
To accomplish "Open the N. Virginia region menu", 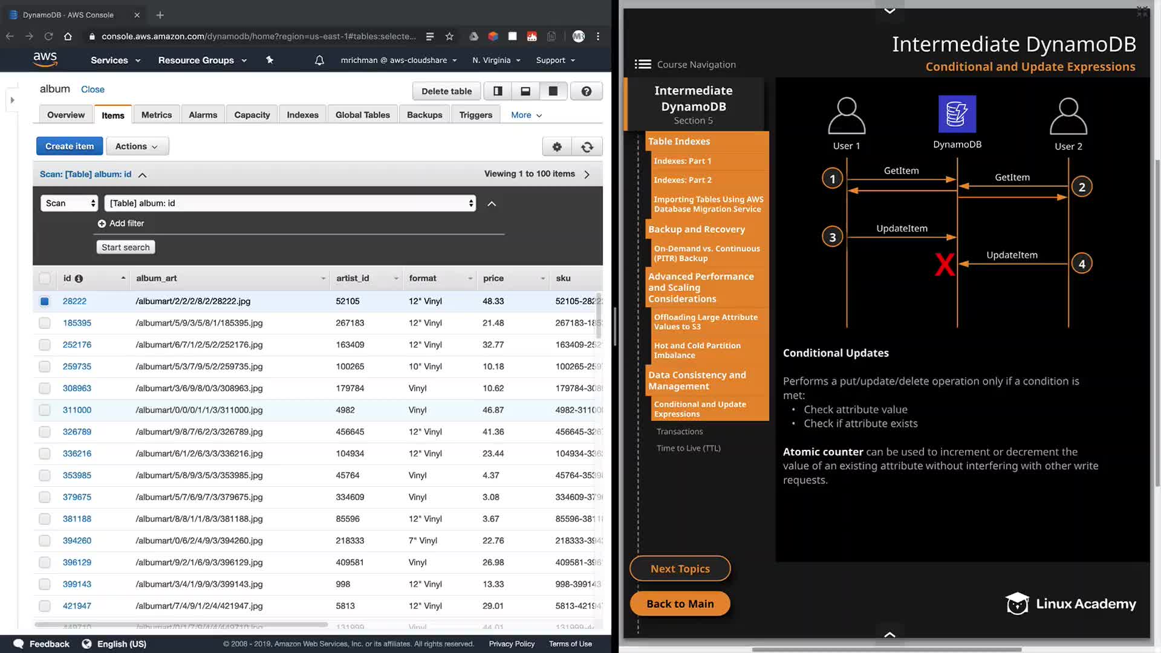I will point(496,60).
